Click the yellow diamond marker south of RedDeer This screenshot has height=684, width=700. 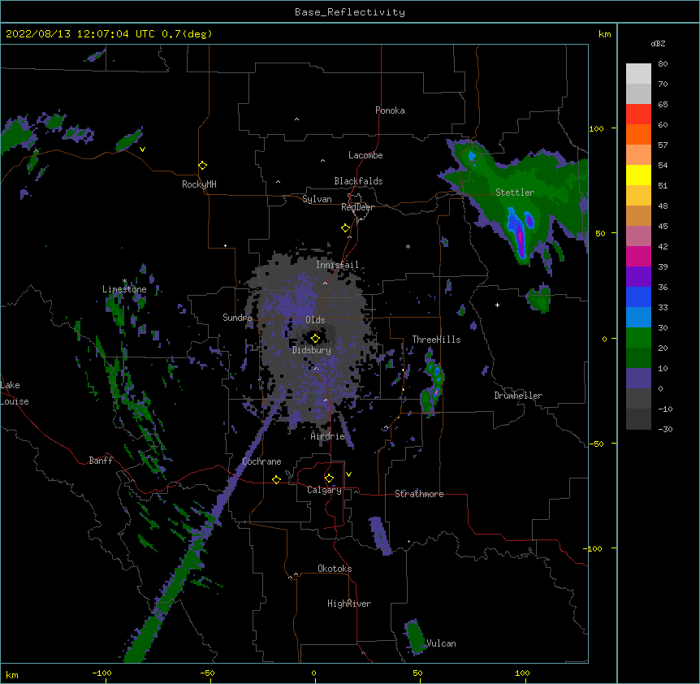345,228
